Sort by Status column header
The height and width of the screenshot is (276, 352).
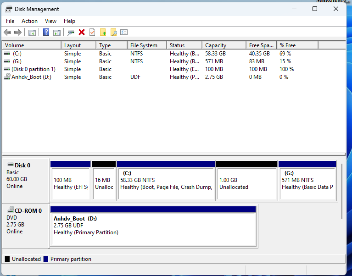pyautogui.click(x=184, y=45)
